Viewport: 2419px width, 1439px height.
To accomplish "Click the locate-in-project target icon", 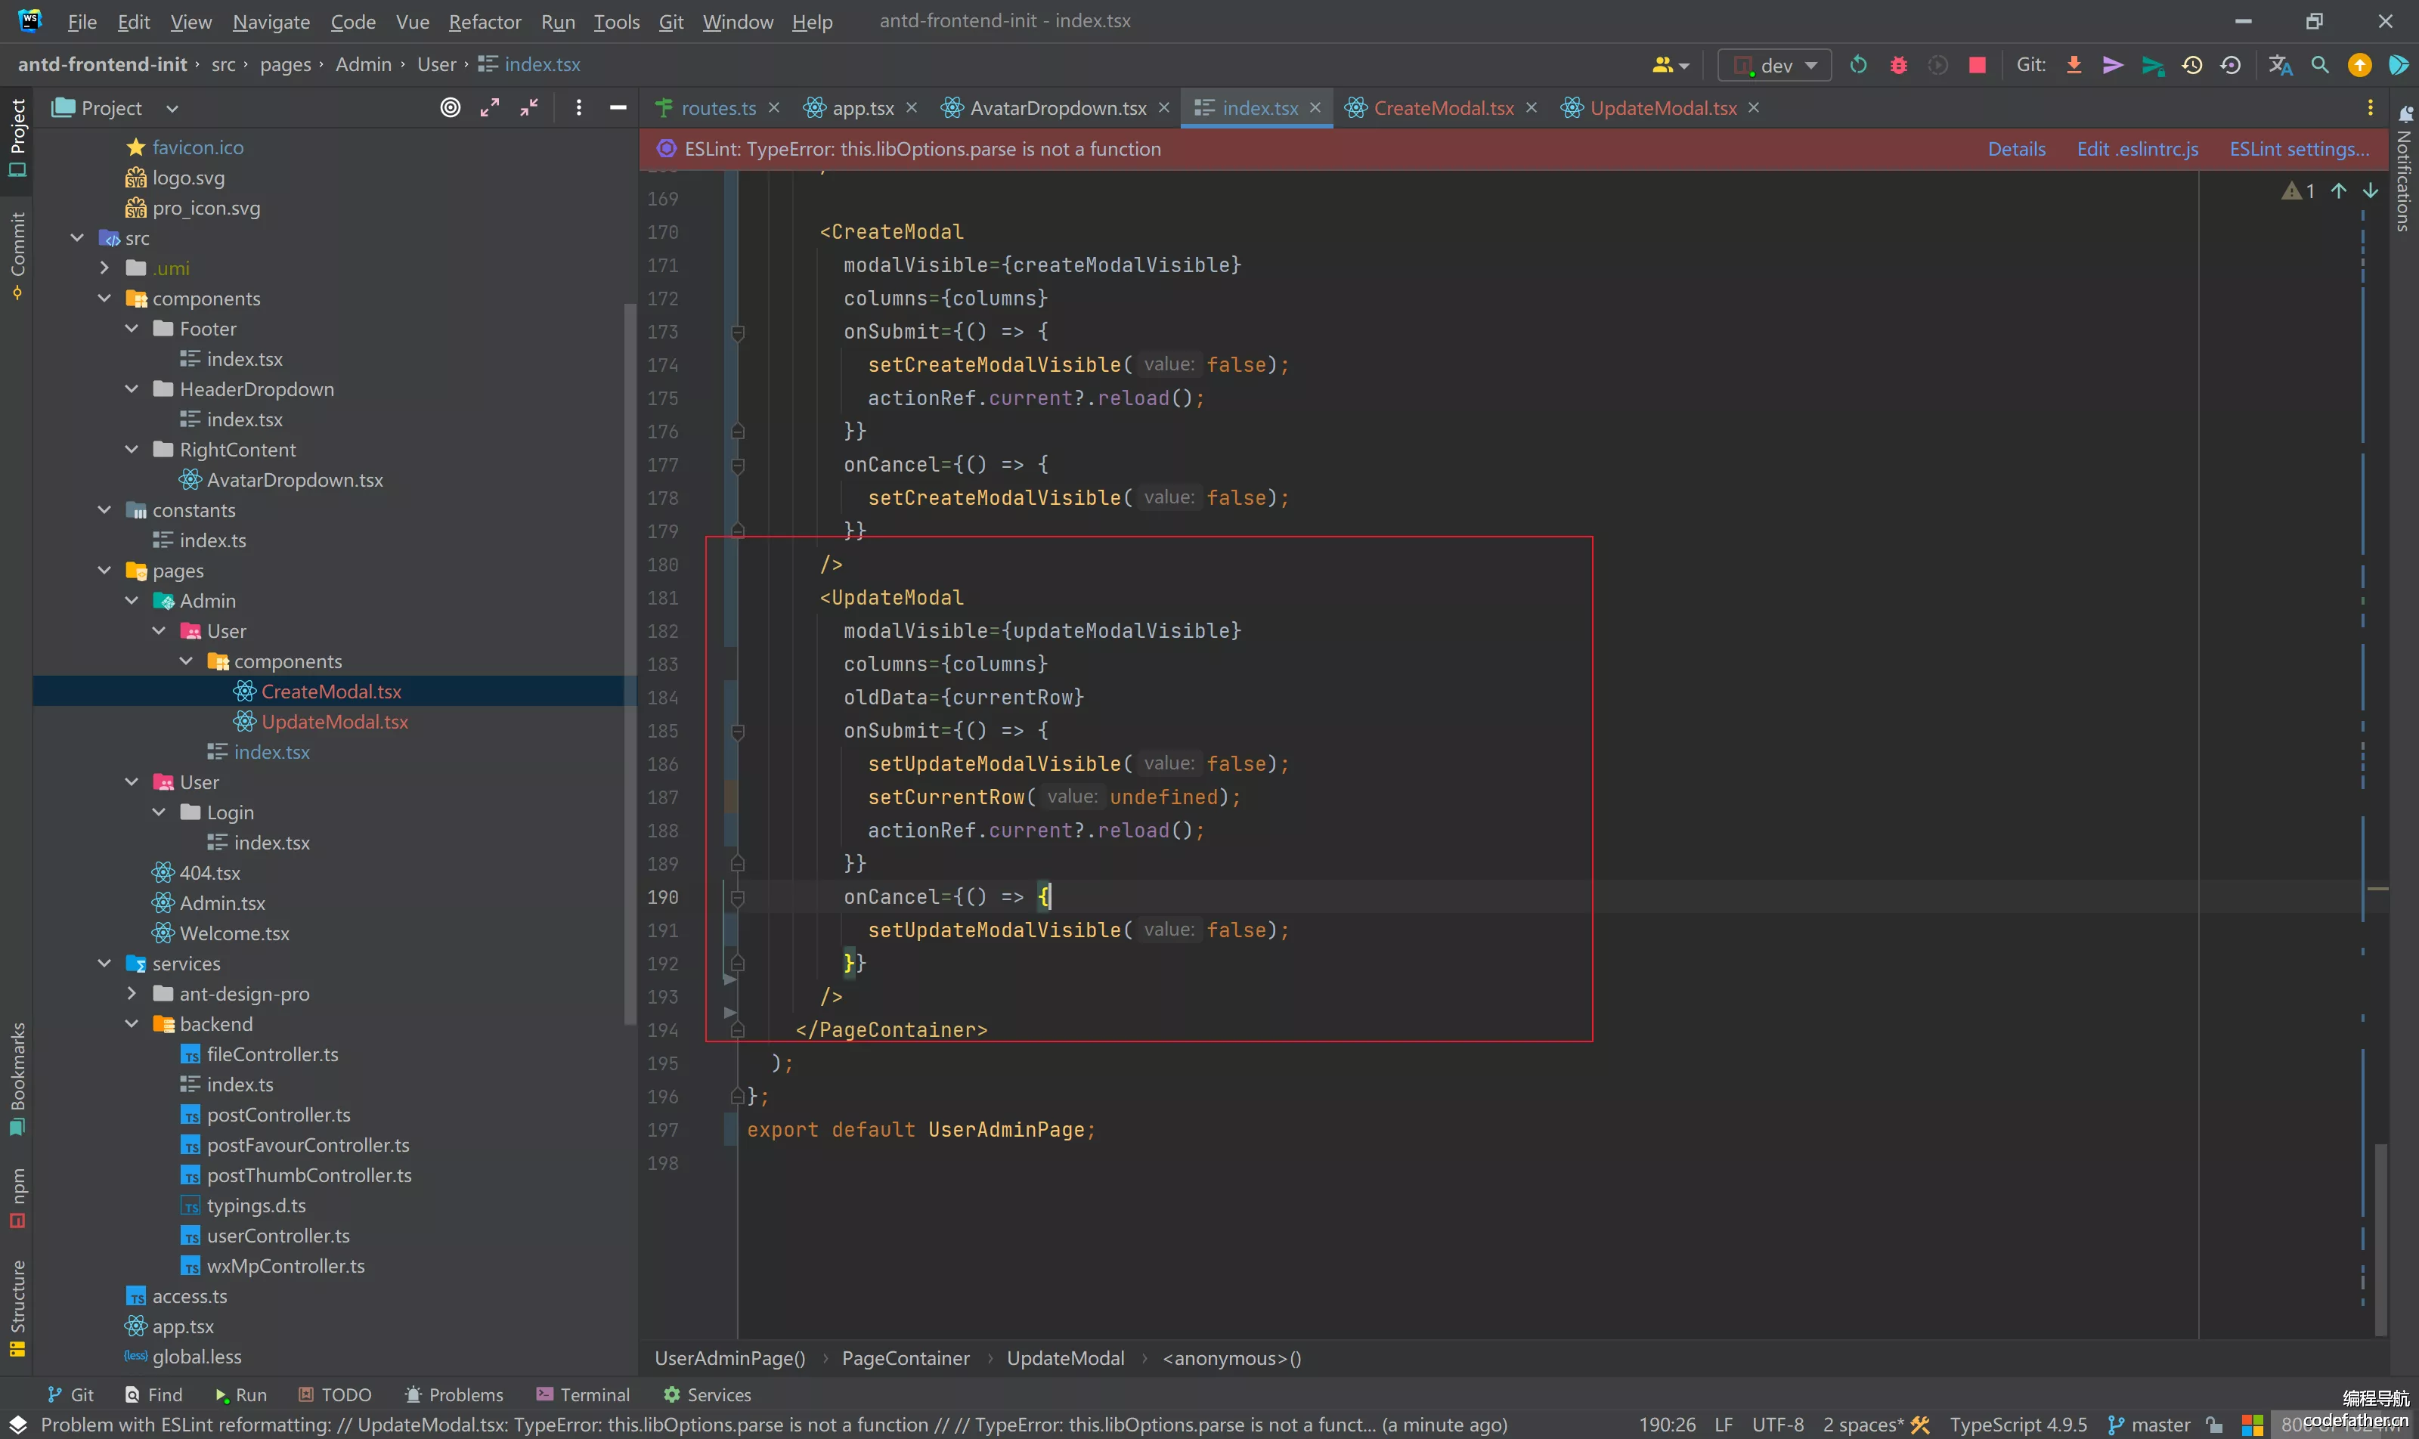I will tap(450, 107).
